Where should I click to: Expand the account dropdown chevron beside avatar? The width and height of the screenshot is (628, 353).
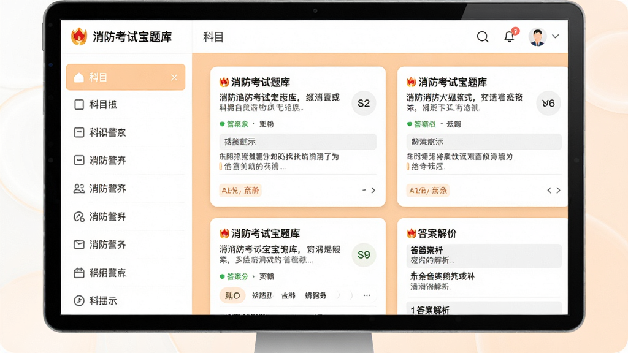point(556,36)
